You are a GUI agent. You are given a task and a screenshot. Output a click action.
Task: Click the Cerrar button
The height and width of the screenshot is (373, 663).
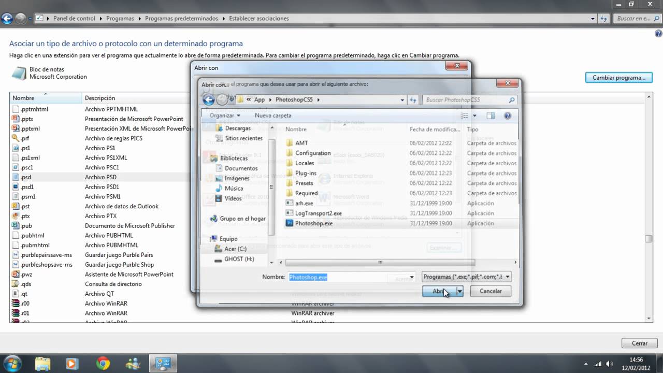tap(640, 343)
